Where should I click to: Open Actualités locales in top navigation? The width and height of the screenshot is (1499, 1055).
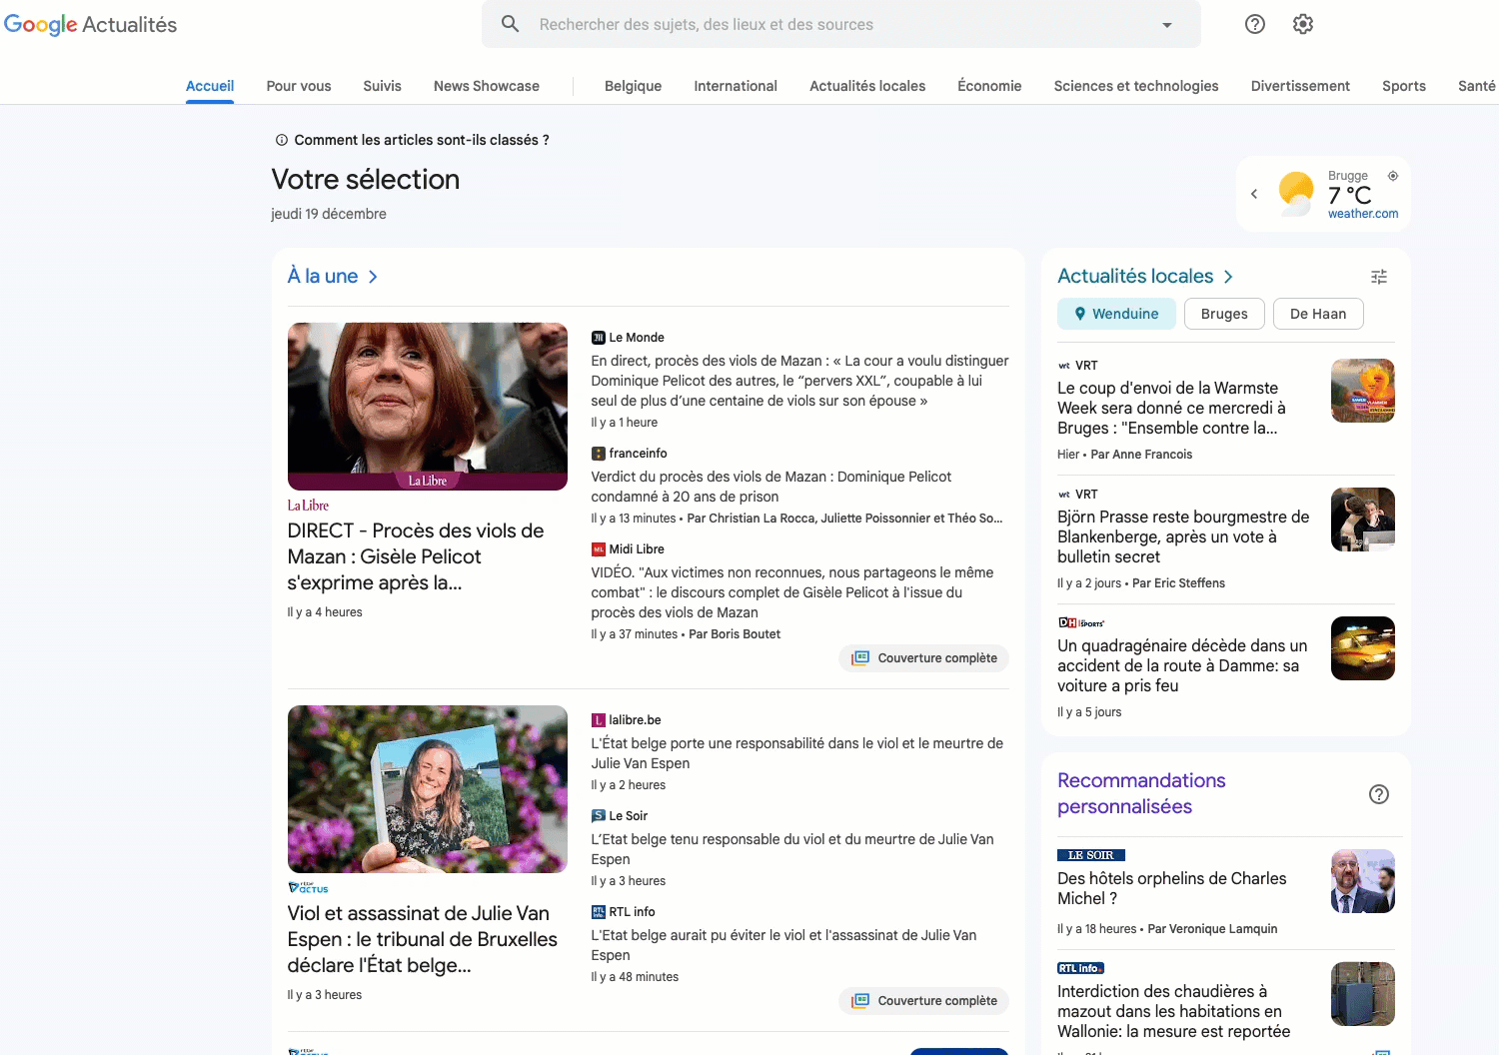867,86
